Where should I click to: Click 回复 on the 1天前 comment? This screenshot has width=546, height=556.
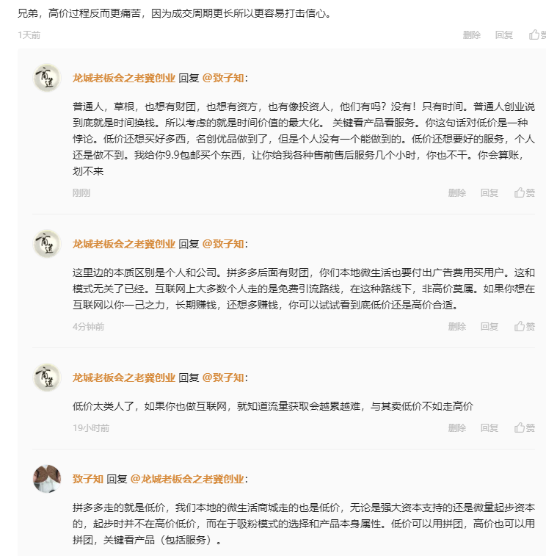point(504,35)
